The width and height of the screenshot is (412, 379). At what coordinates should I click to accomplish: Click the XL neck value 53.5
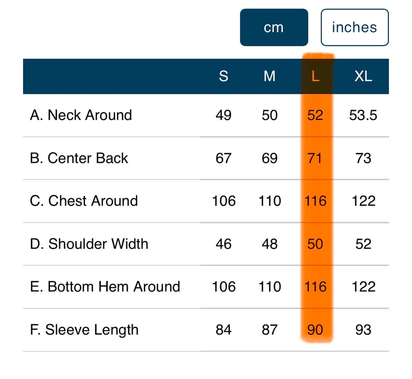point(363,115)
